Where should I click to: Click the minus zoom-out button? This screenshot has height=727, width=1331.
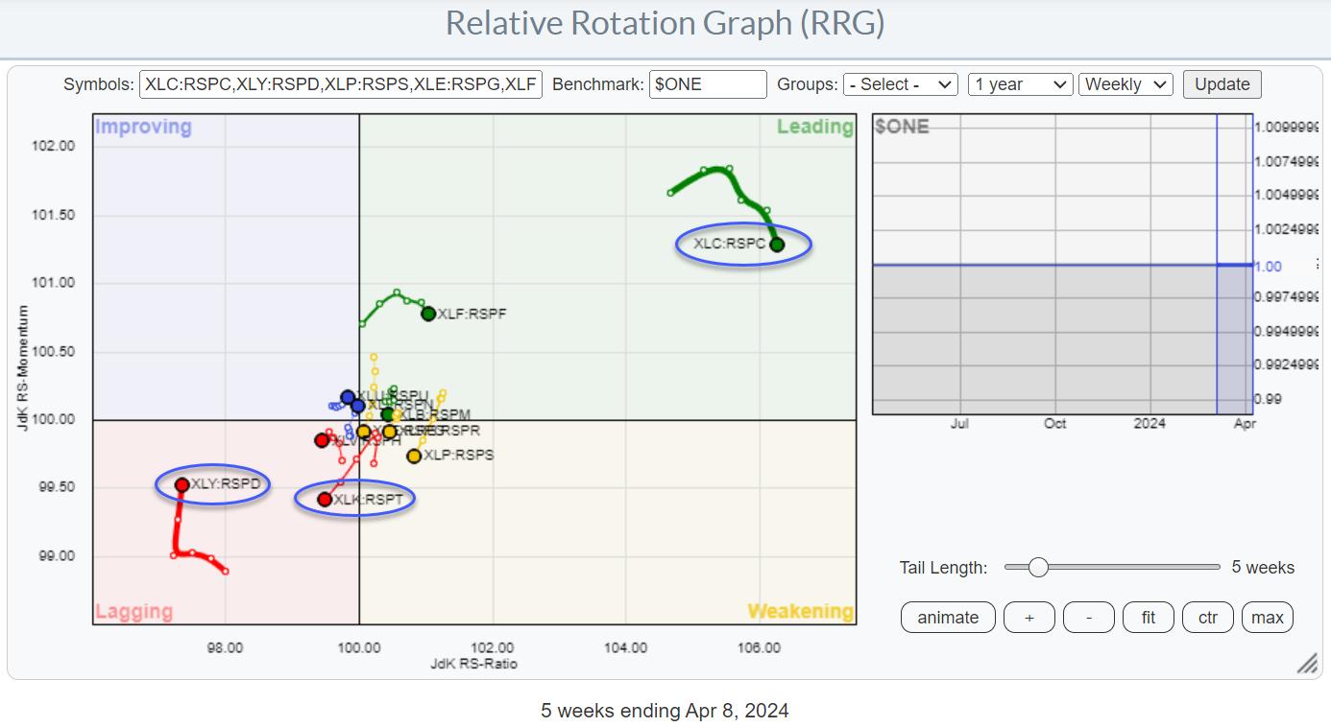coord(1088,618)
